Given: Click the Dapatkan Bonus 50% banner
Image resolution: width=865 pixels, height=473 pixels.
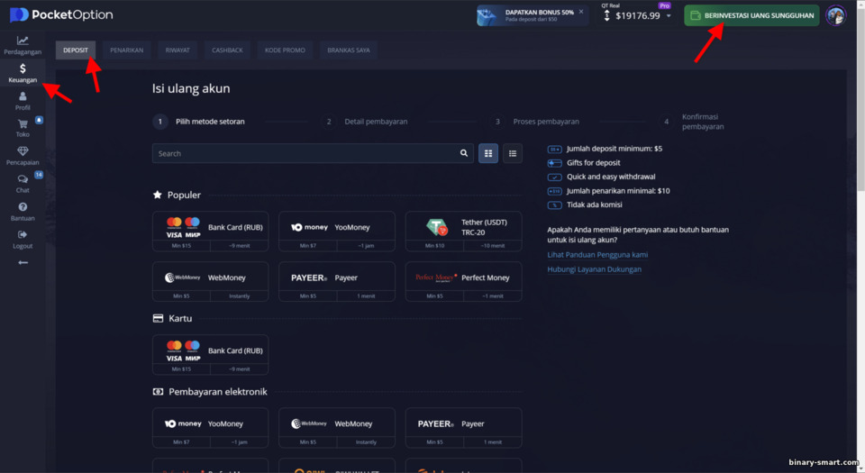Looking at the screenshot, I should (533, 15).
